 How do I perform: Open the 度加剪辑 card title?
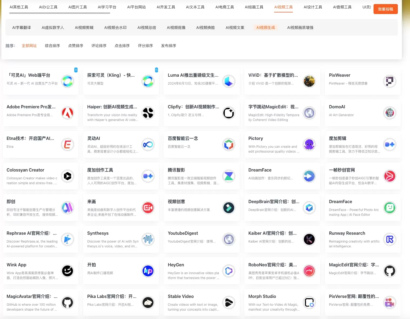click(x=338, y=138)
